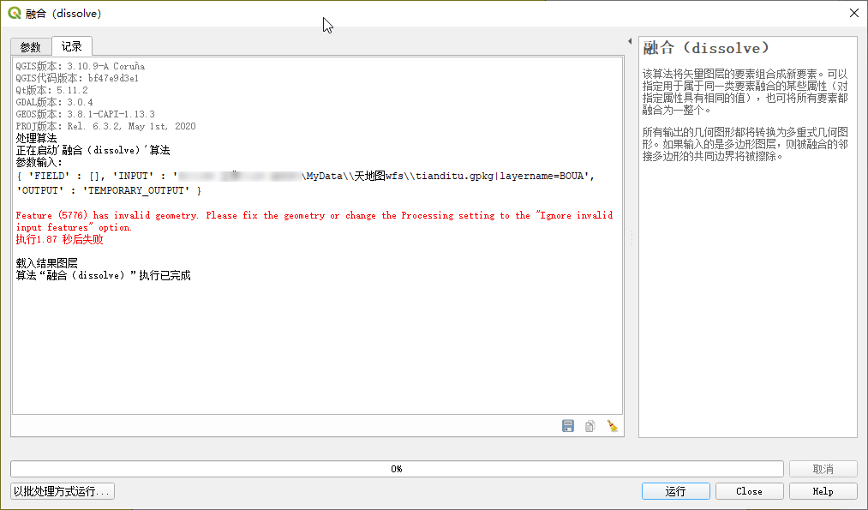The image size is (868, 510).
Task: Click the Qt版本: 5.11.2 line
Action: [x=51, y=90]
